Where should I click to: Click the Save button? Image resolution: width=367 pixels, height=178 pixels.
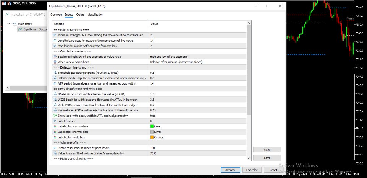[x=267, y=158]
